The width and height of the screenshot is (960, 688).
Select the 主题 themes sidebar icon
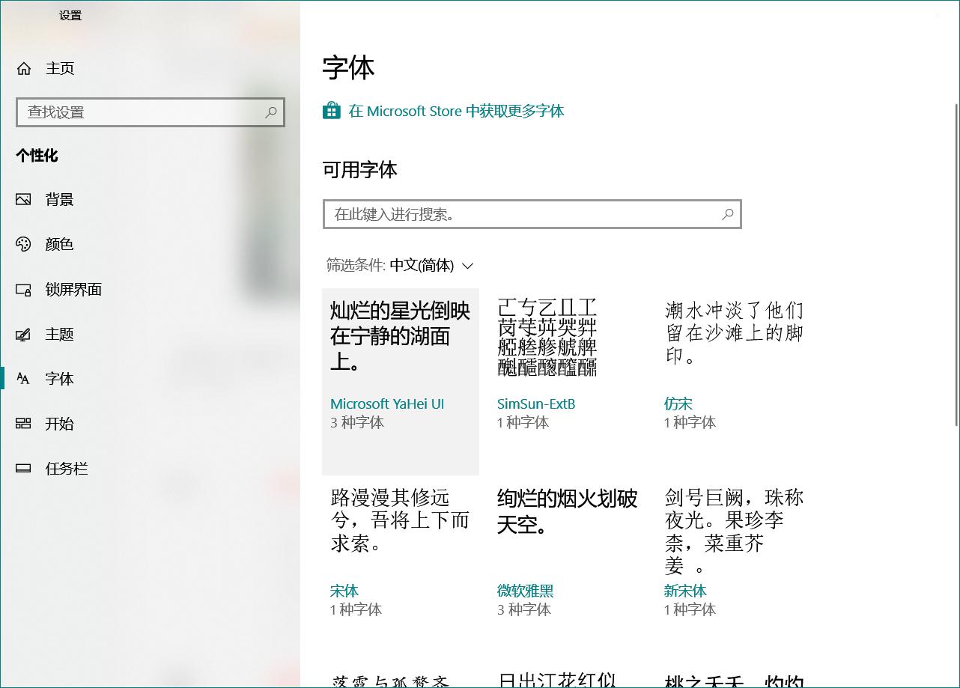(23, 334)
